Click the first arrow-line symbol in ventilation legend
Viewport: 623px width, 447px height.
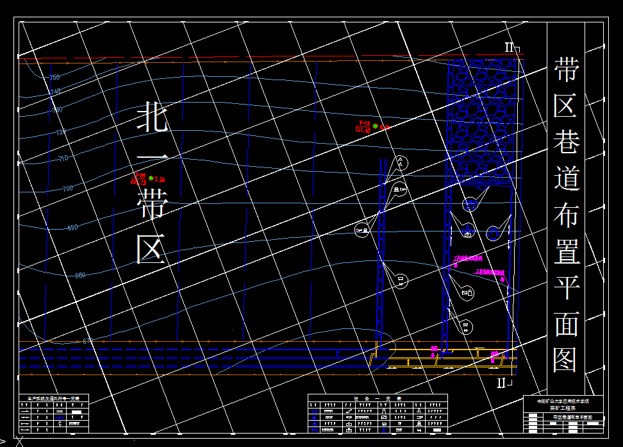[x=26, y=411]
